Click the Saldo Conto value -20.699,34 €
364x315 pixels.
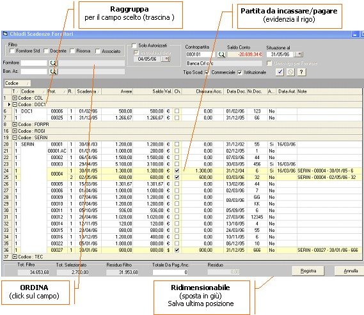(x=244, y=54)
